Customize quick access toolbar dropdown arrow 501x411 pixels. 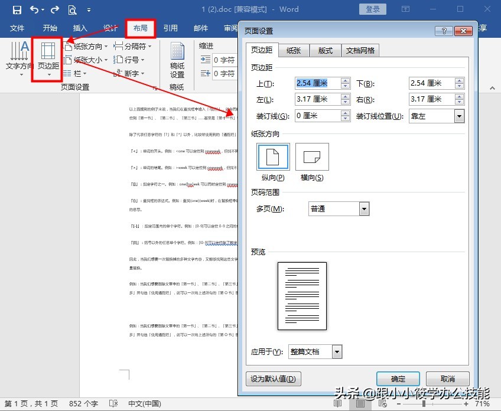89,10
